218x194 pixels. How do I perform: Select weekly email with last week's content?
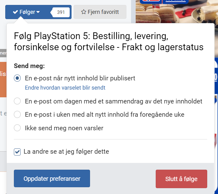tap(18, 115)
